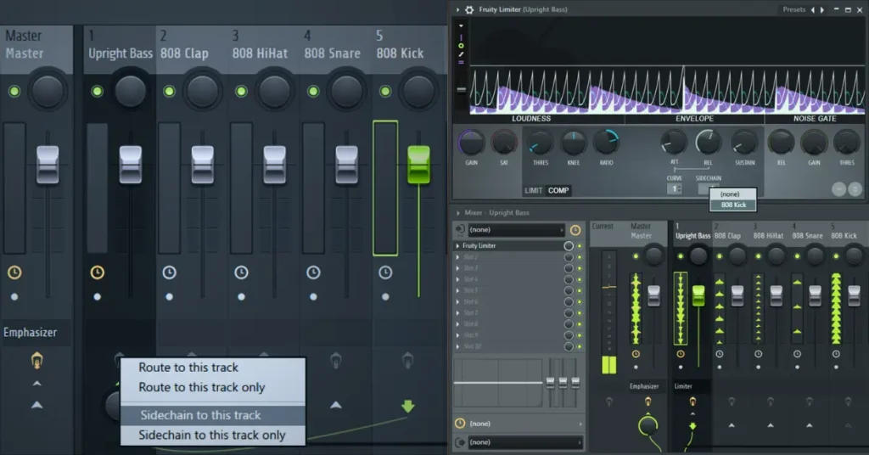Viewport: 869px width, 455px height.
Task: Choose Route to this track
Action: click(x=188, y=368)
